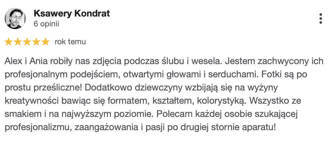Image resolution: width=330 pixels, height=144 pixels.
Task: Click the reviewer name Ksawery Kondrat
Action: 72,14
